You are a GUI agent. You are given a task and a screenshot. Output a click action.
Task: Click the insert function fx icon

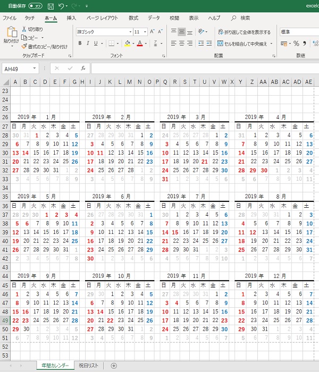(83, 69)
